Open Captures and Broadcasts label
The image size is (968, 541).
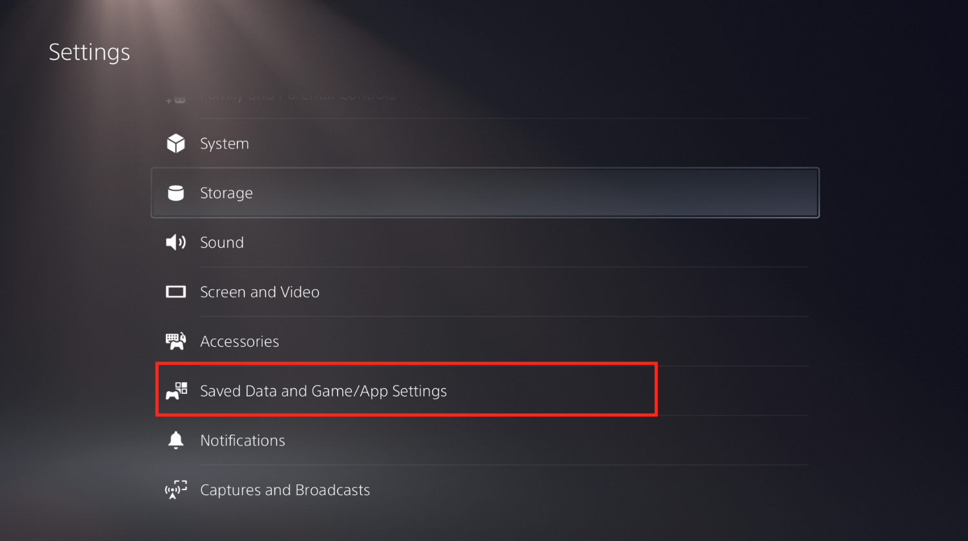(x=285, y=489)
